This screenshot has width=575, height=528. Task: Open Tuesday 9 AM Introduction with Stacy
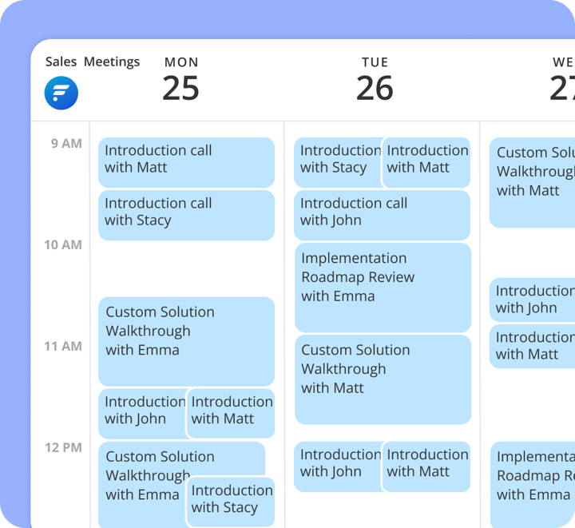337,162
